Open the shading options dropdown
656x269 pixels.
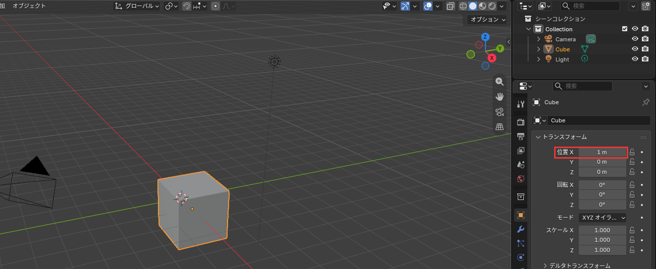pyautogui.click(x=502, y=6)
